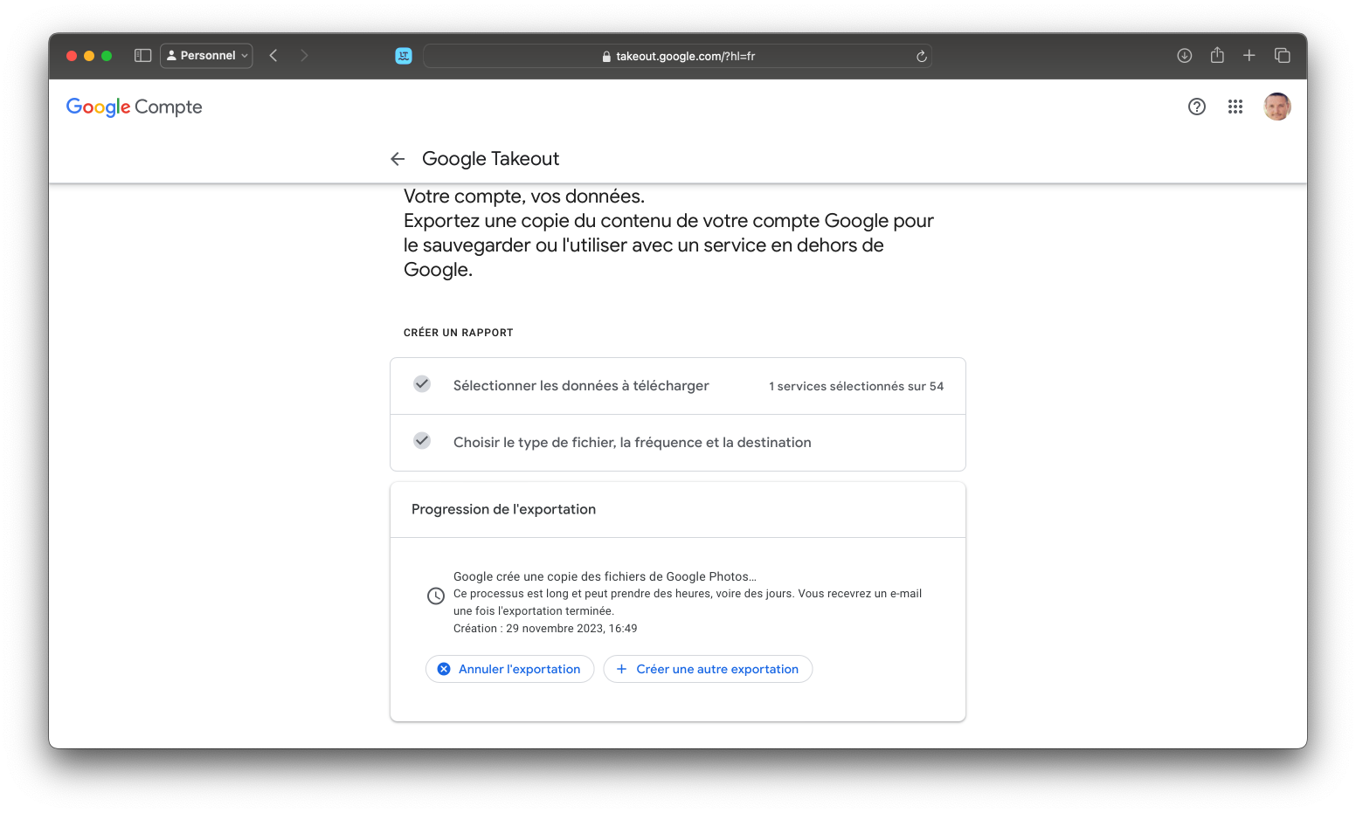The image size is (1356, 813).
Task: Click 'Création : 29 novembre 2023, 16:49' text
Action: pos(545,629)
